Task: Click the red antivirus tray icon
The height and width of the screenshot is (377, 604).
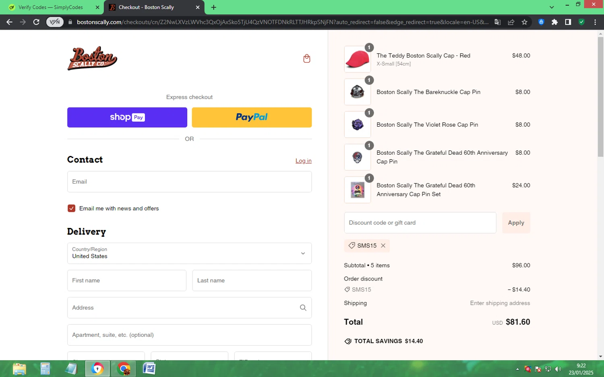Action: [x=528, y=369]
